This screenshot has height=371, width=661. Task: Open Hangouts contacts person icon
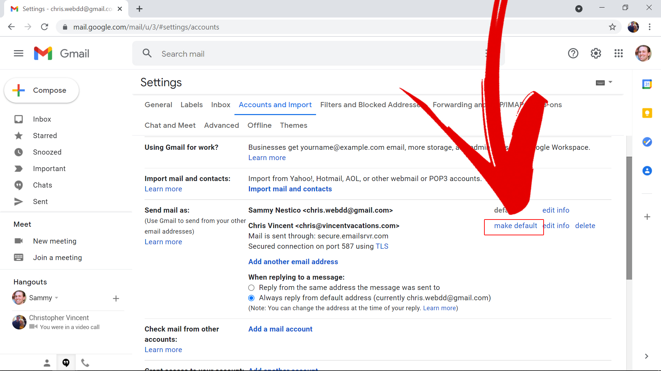(x=47, y=363)
